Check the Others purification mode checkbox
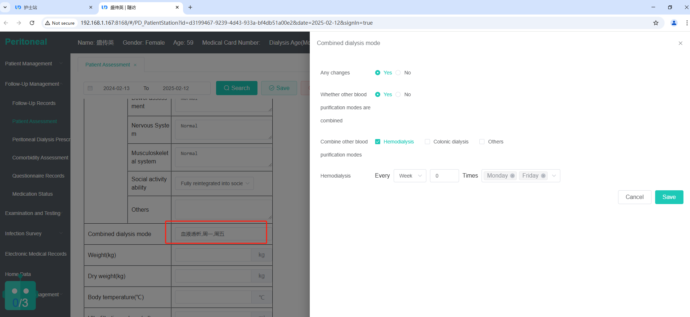 coord(482,142)
